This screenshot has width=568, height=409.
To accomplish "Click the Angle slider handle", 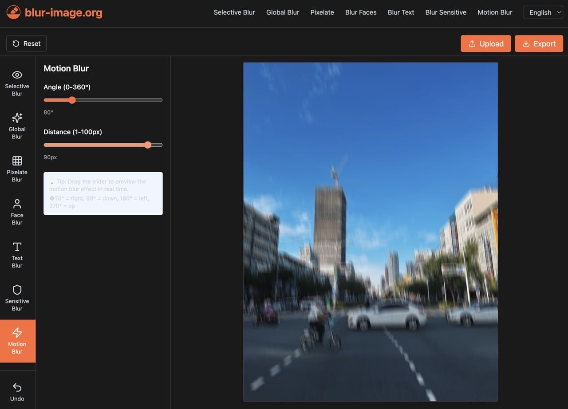I will coord(72,100).
